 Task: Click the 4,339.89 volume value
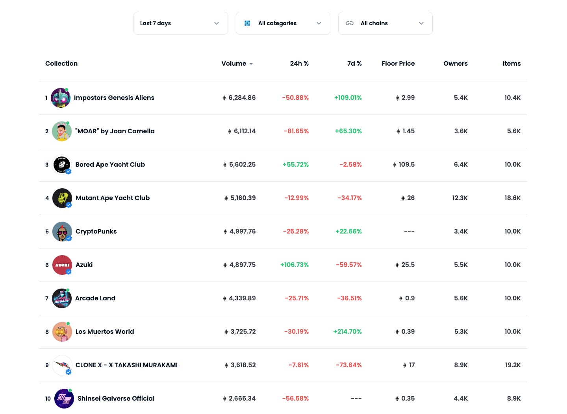pyautogui.click(x=242, y=298)
